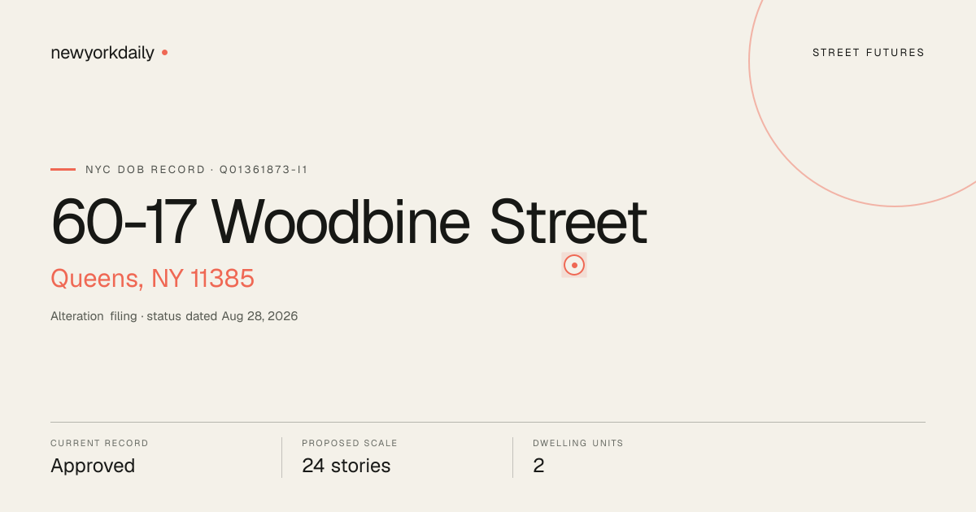
Task: Click the Aug 28, 2026 date text
Action: [x=260, y=316]
